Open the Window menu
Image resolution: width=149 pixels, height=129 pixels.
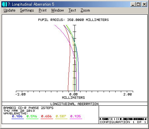pos(57,10)
